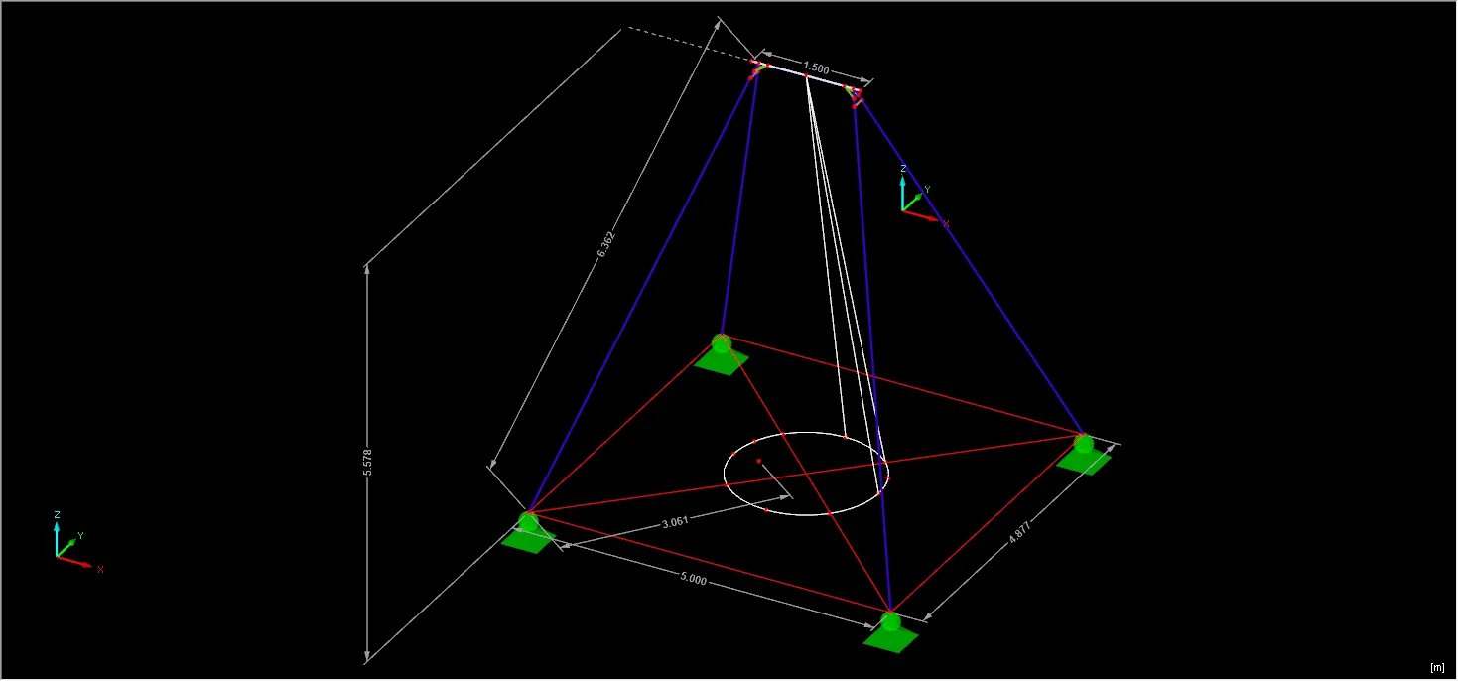Screen dimensions: 1458x681
Task: Select the 6.362 inclined dimension label
Action: pyautogui.click(x=606, y=245)
